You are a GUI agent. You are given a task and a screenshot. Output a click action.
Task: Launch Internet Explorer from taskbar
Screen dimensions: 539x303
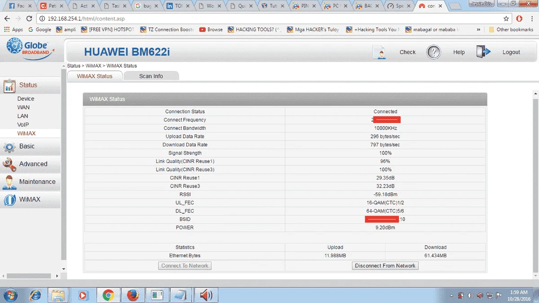pyautogui.click(x=35, y=295)
